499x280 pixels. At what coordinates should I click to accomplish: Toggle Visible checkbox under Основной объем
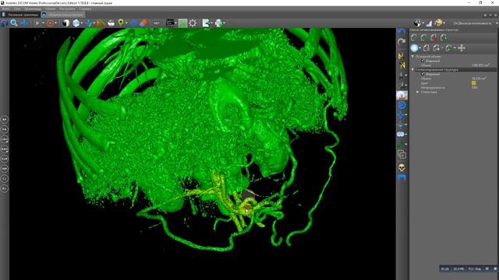click(x=423, y=61)
